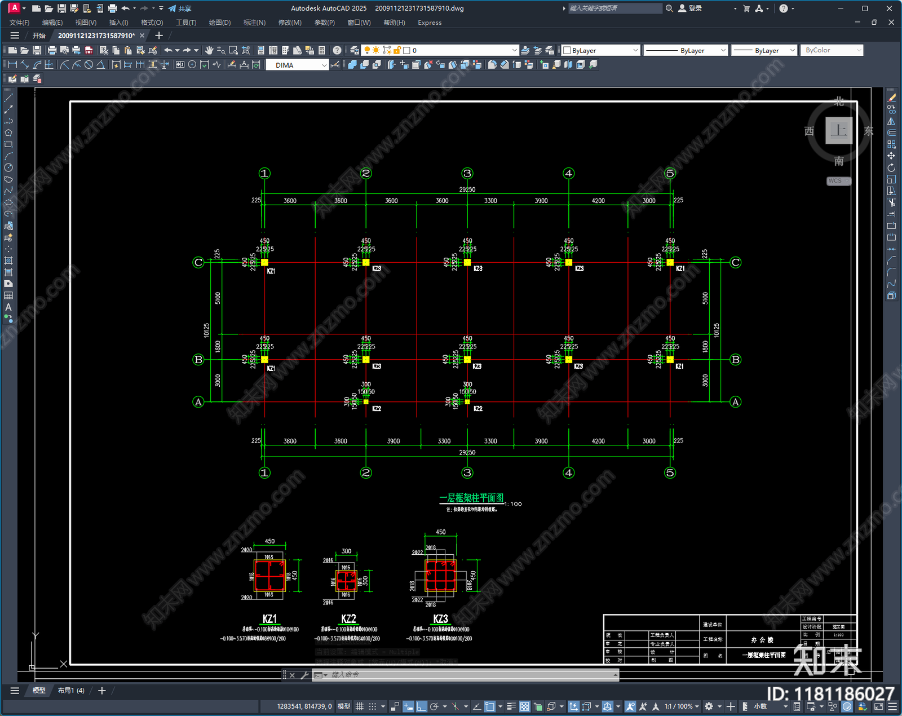Select the Rotate tool in modify toolbar

click(891, 167)
